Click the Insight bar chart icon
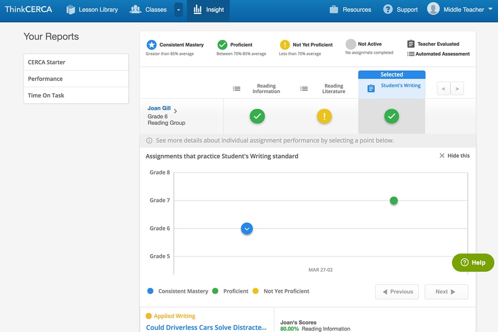The image size is (498, 332). [x=198, y=9]
